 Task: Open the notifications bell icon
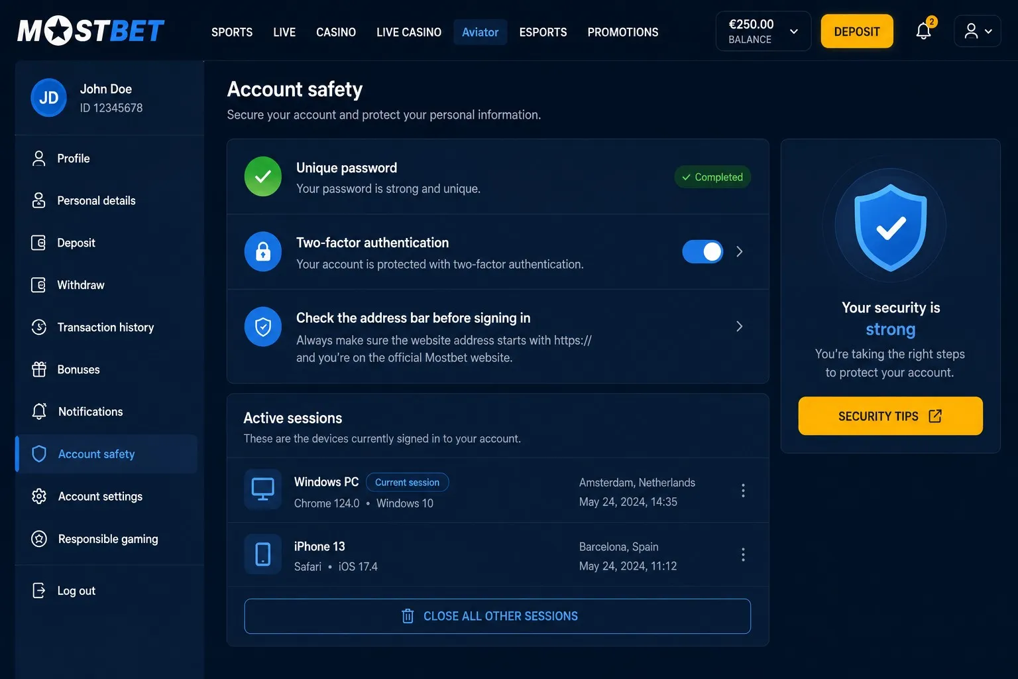click(923, 31)
